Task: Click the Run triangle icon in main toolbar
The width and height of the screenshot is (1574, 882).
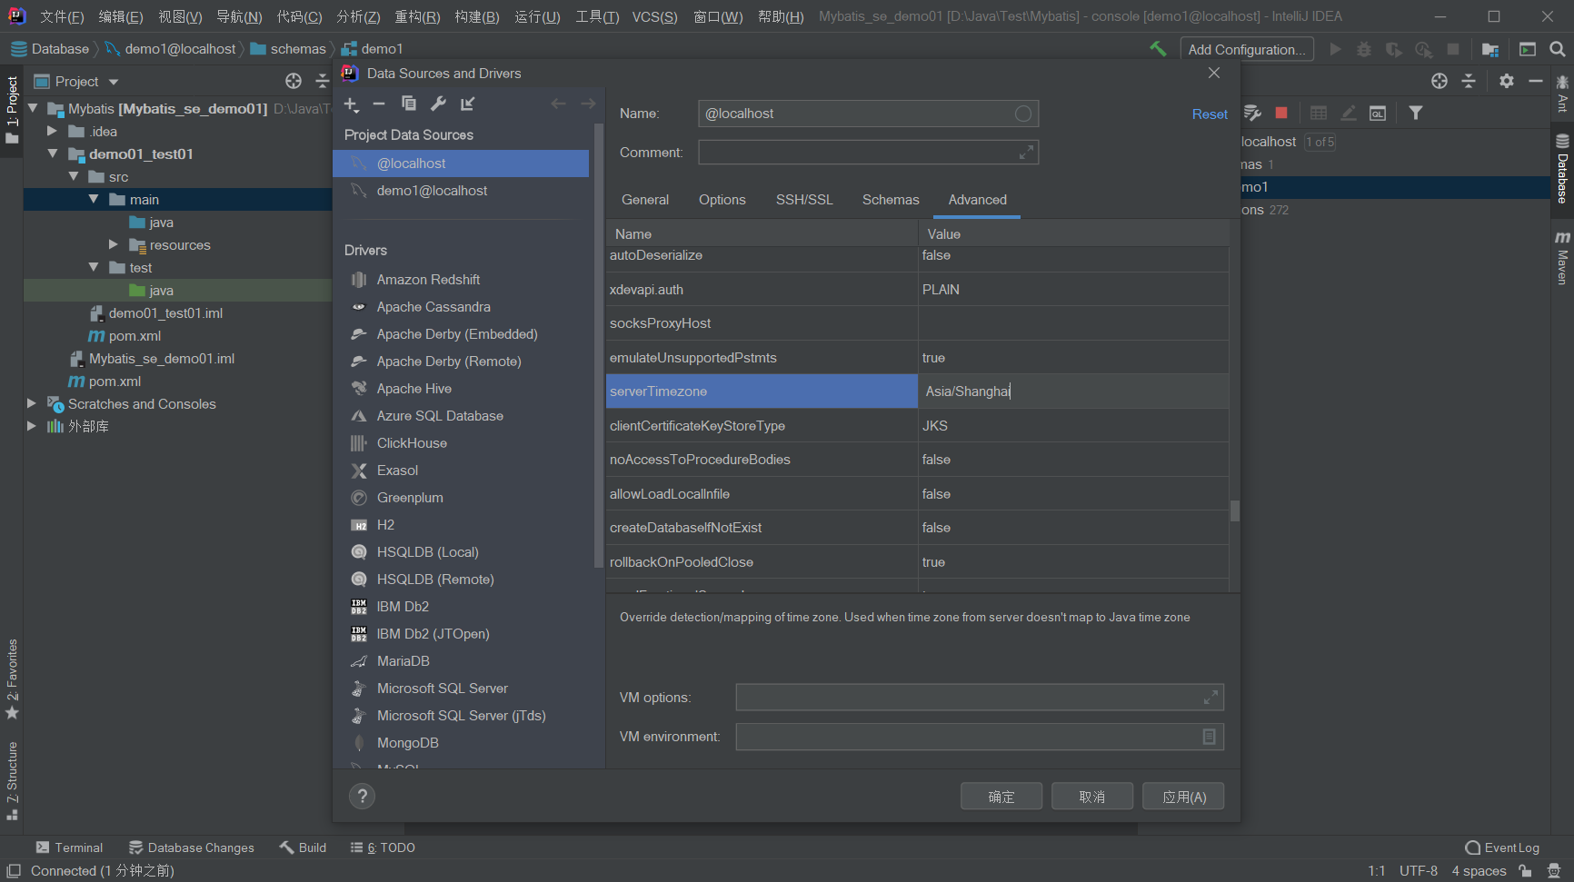Action: [1335, 49]
